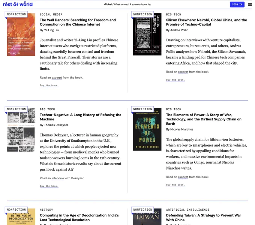This screenshot has width=255, height=225.
Task: Click the Defending Taiwan title heading
Action: (204, 217)
